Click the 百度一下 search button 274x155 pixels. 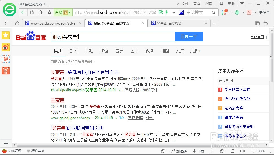pos(189,37)
